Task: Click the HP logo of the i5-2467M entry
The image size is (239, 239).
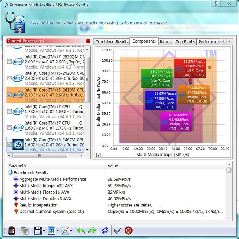Action: click(18, 144)
